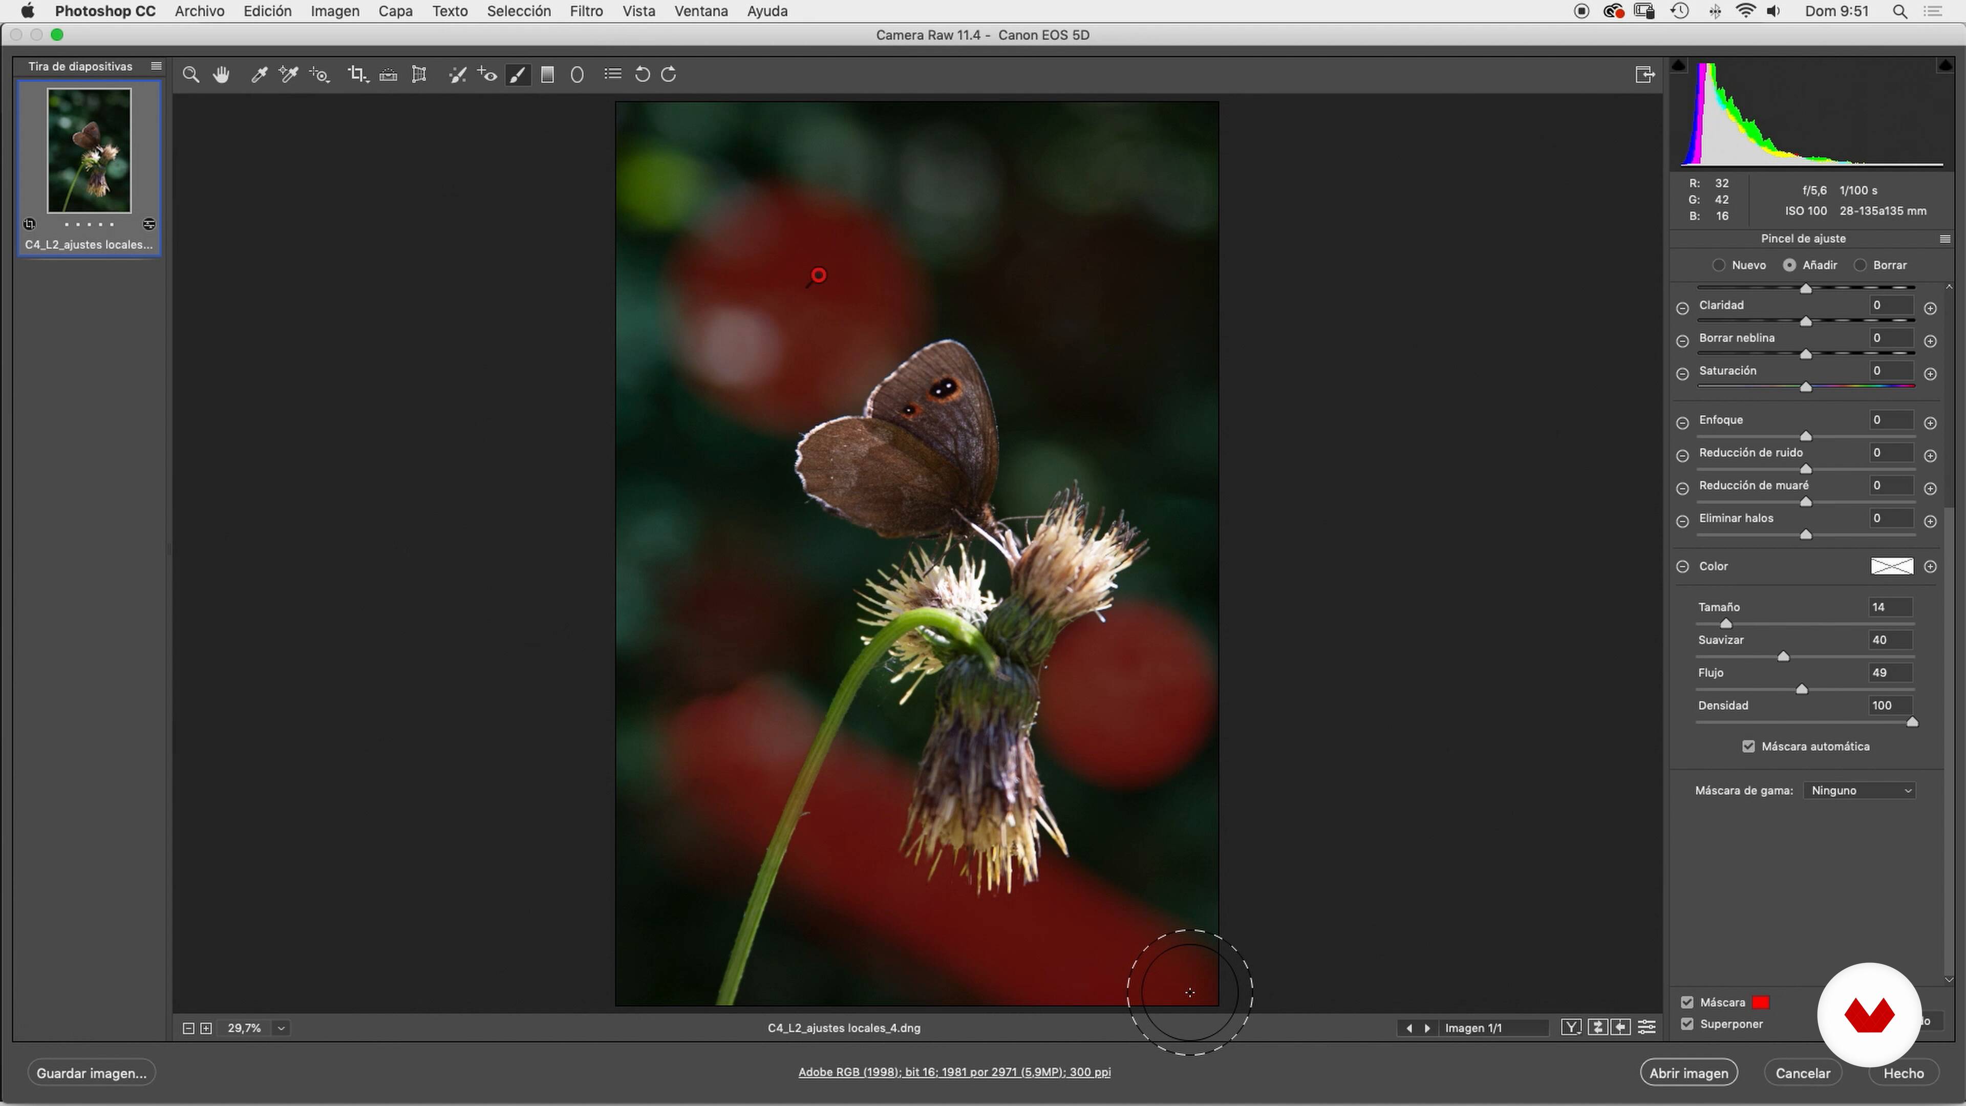The height and width of the screenshot is (1106, 1966).
Task: Open the zoom level dropdown arrow
Action: 281,1028
